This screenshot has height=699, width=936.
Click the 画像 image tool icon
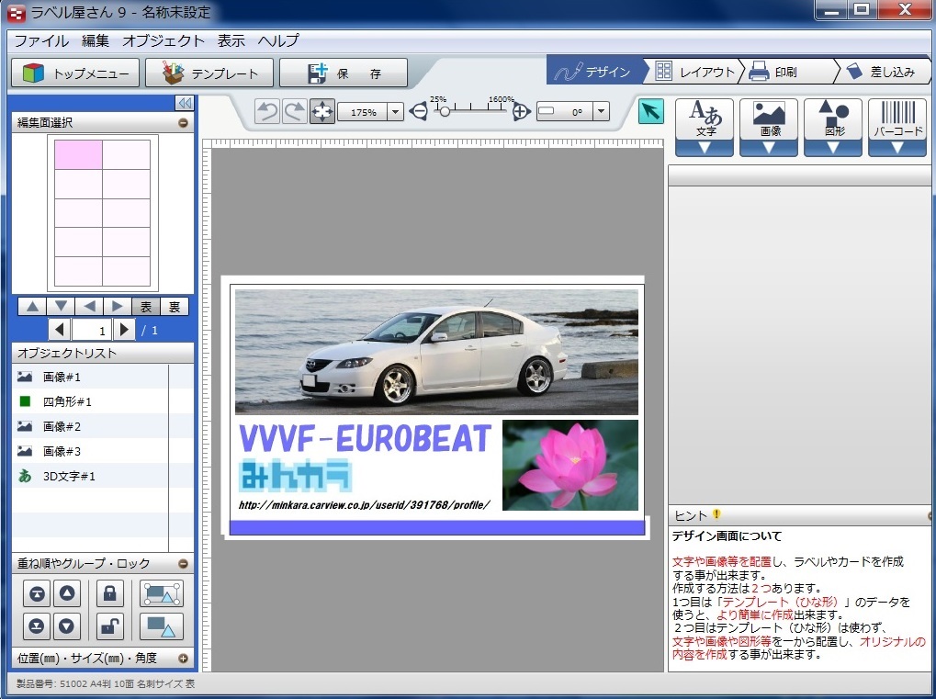point(769,118)
